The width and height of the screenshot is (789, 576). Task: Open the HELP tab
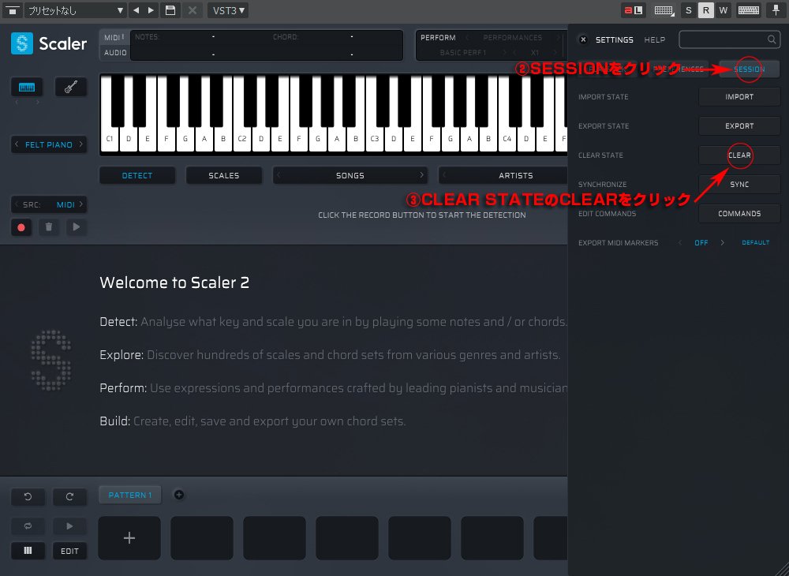pyautogui.click(x=655, y=39)
